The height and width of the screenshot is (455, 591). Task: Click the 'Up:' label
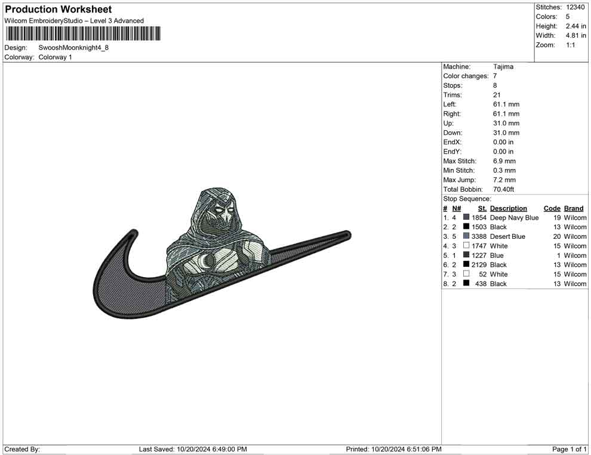point(448,123)
